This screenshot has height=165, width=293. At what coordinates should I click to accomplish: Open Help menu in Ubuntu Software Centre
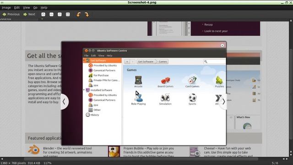(109, 55)
